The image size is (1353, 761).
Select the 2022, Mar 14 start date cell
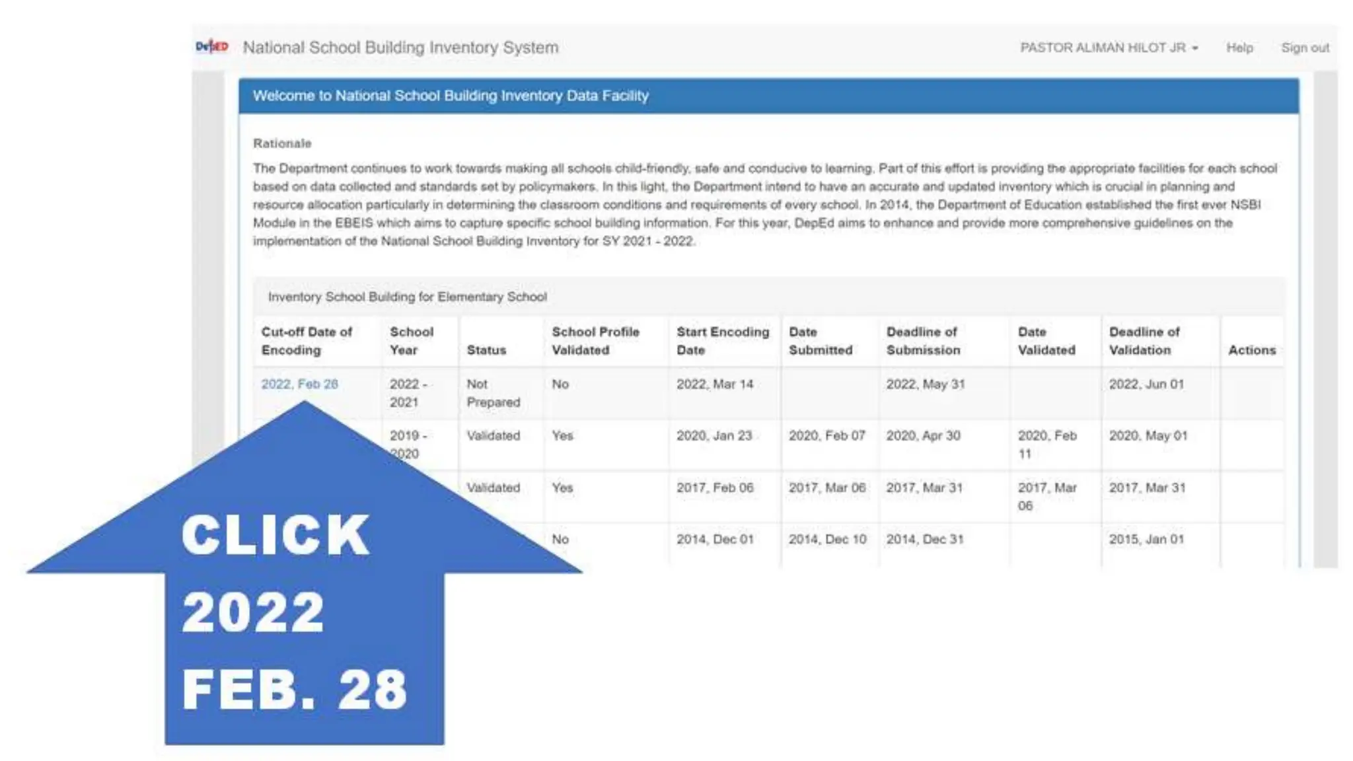(714, 384)
